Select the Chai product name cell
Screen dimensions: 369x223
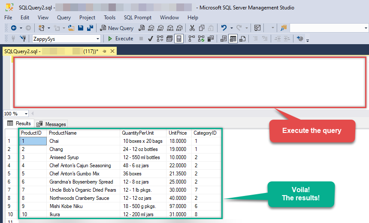(83, 141)
